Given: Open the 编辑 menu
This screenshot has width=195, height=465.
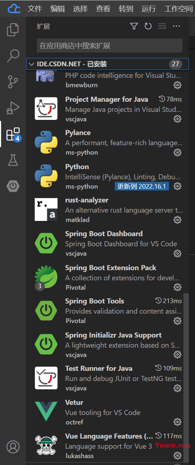Looking at the screenshot, I should click(58, 9).
